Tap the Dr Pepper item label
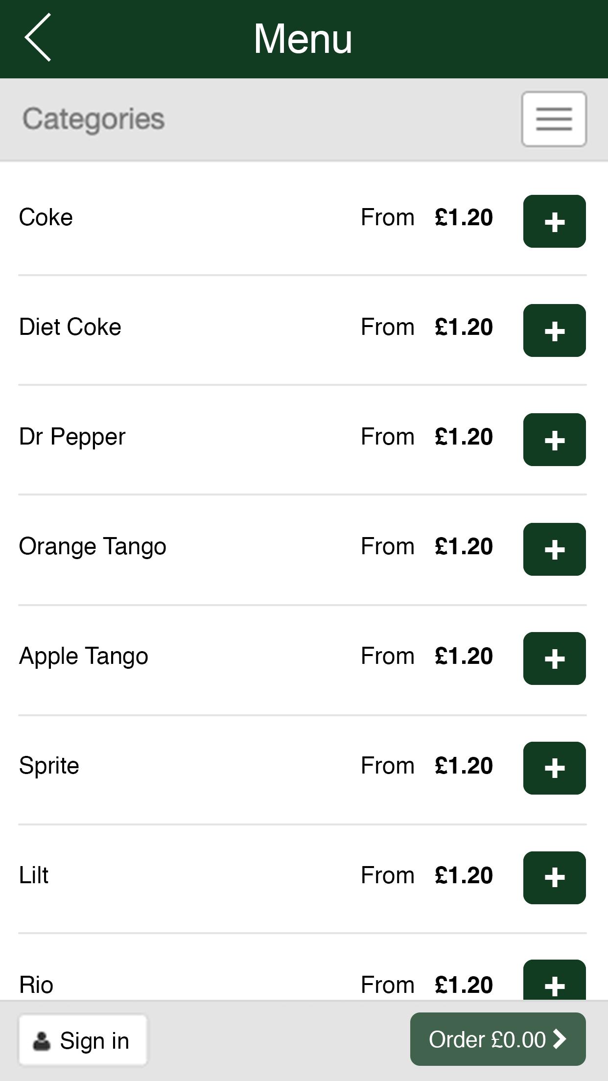Viewport: 608px width, 1081px height. (72, 437)
